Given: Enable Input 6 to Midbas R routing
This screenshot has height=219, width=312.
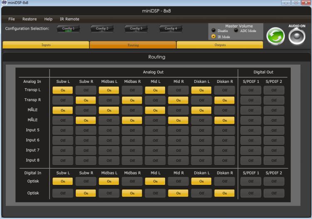Looking at the screenshot, I should tap(132, 140).
